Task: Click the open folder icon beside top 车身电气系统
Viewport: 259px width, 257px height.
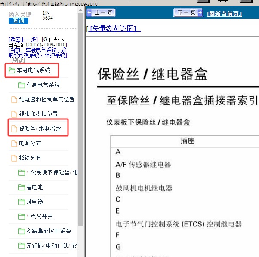Action: (12, 70)
